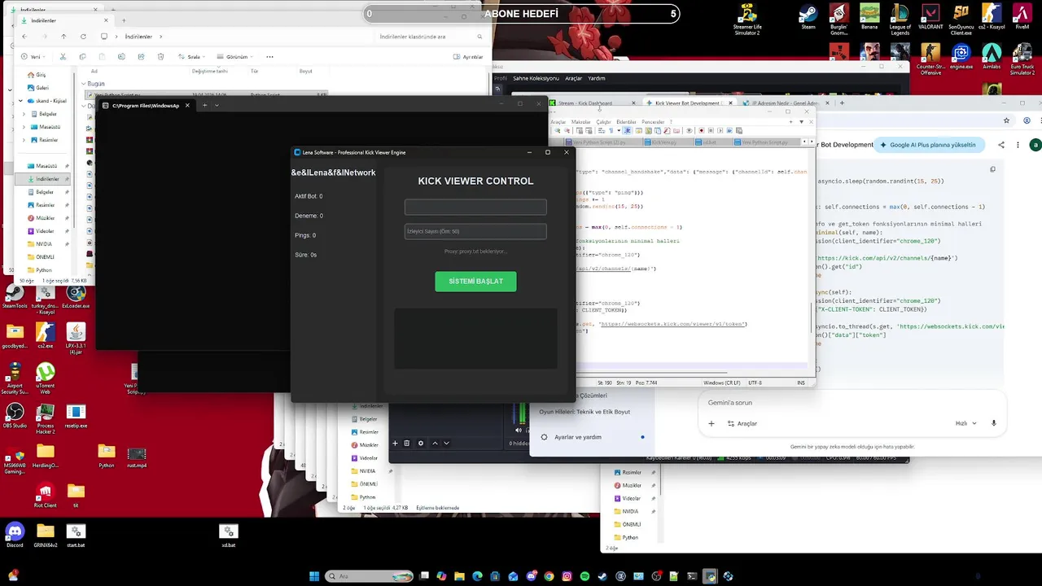Screen dimensions: 1042x586
Task: Open Yardım menu in OBS
Action: 597,78
